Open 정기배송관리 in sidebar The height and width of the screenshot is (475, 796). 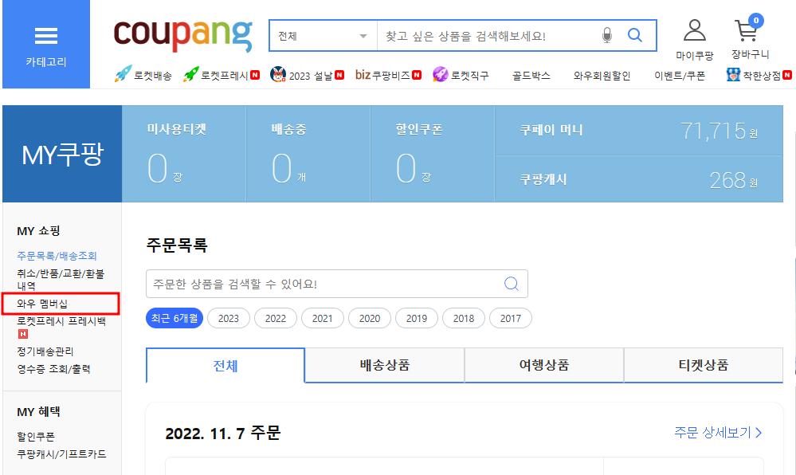click(x=45, y=351)
